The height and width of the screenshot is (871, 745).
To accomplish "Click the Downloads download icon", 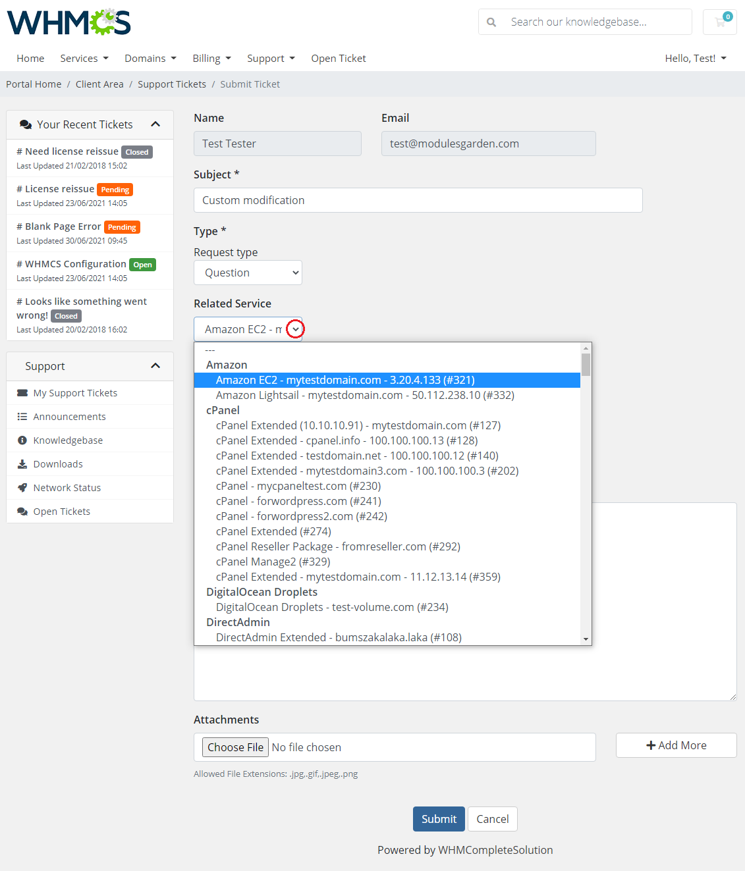I will (x=22, y=464).
